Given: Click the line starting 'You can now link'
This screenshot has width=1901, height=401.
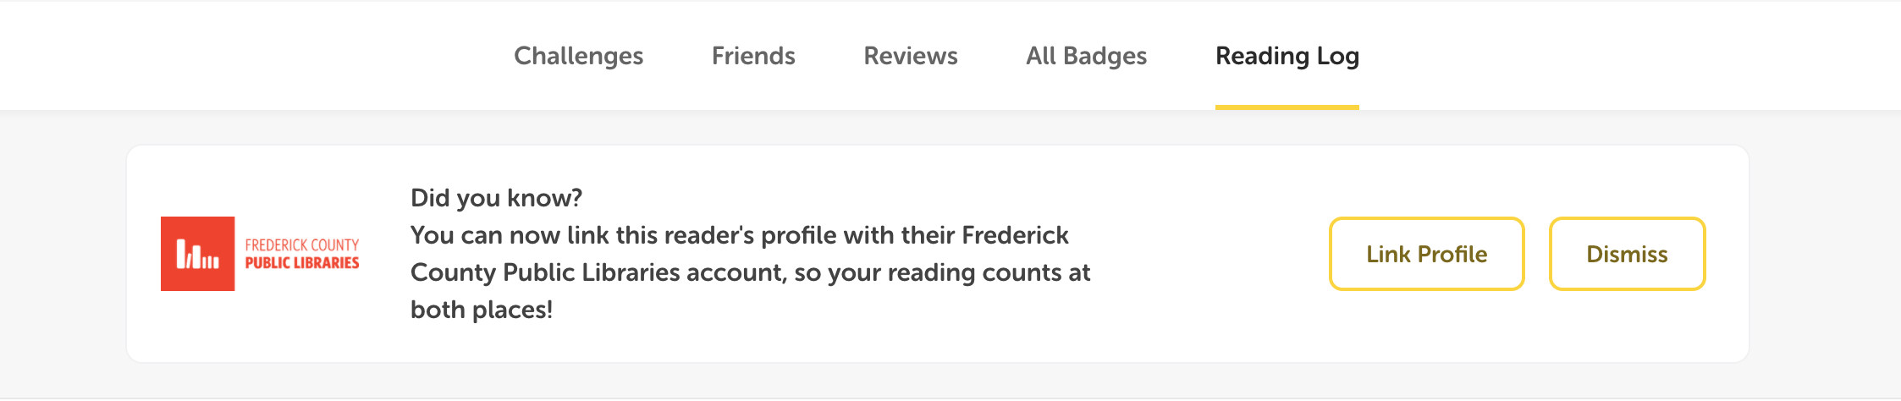Looking at the screenshot, I should 740,235.
